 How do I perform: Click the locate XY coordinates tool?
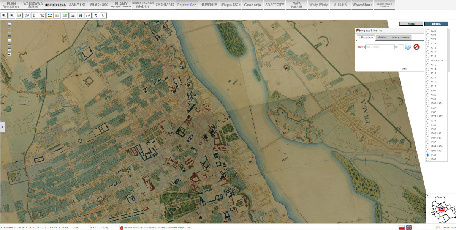pyautogui.click(x=95, y=16)
